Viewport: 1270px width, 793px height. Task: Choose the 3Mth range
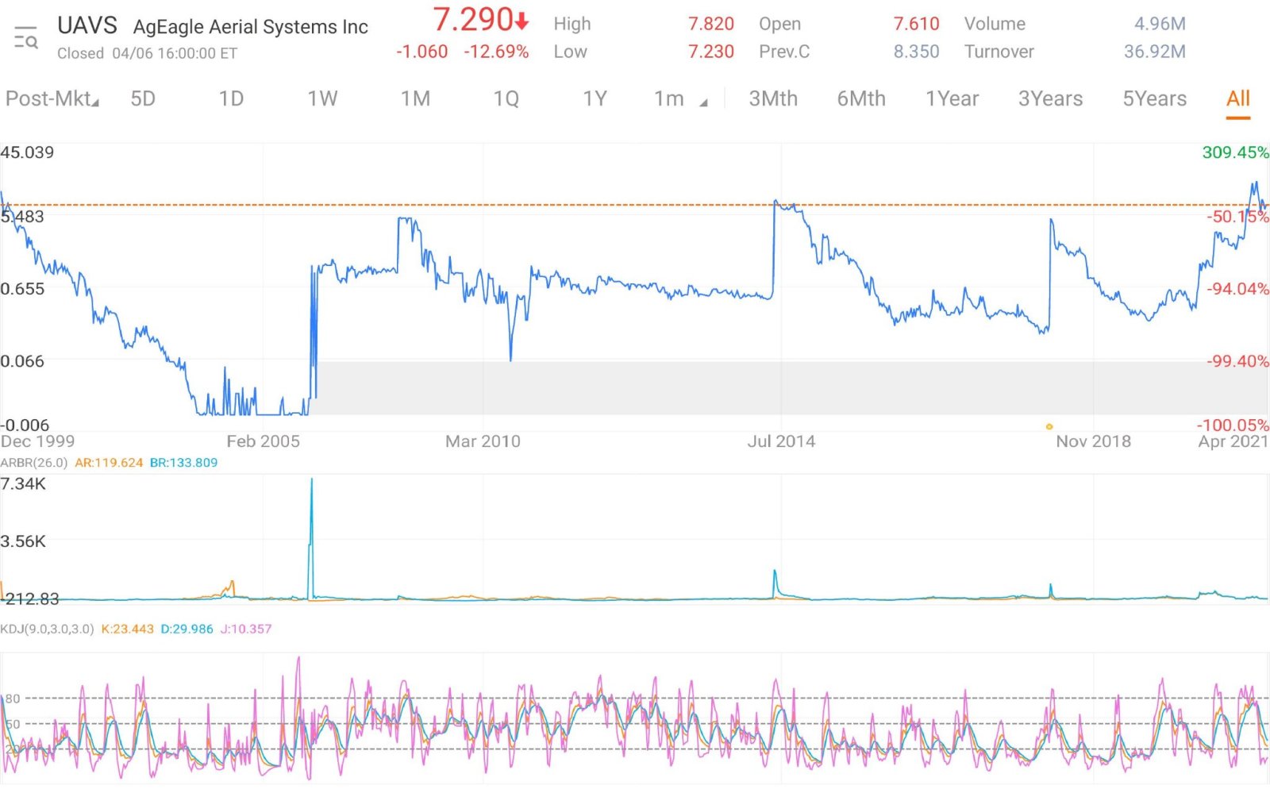click(x=773, y=99)
